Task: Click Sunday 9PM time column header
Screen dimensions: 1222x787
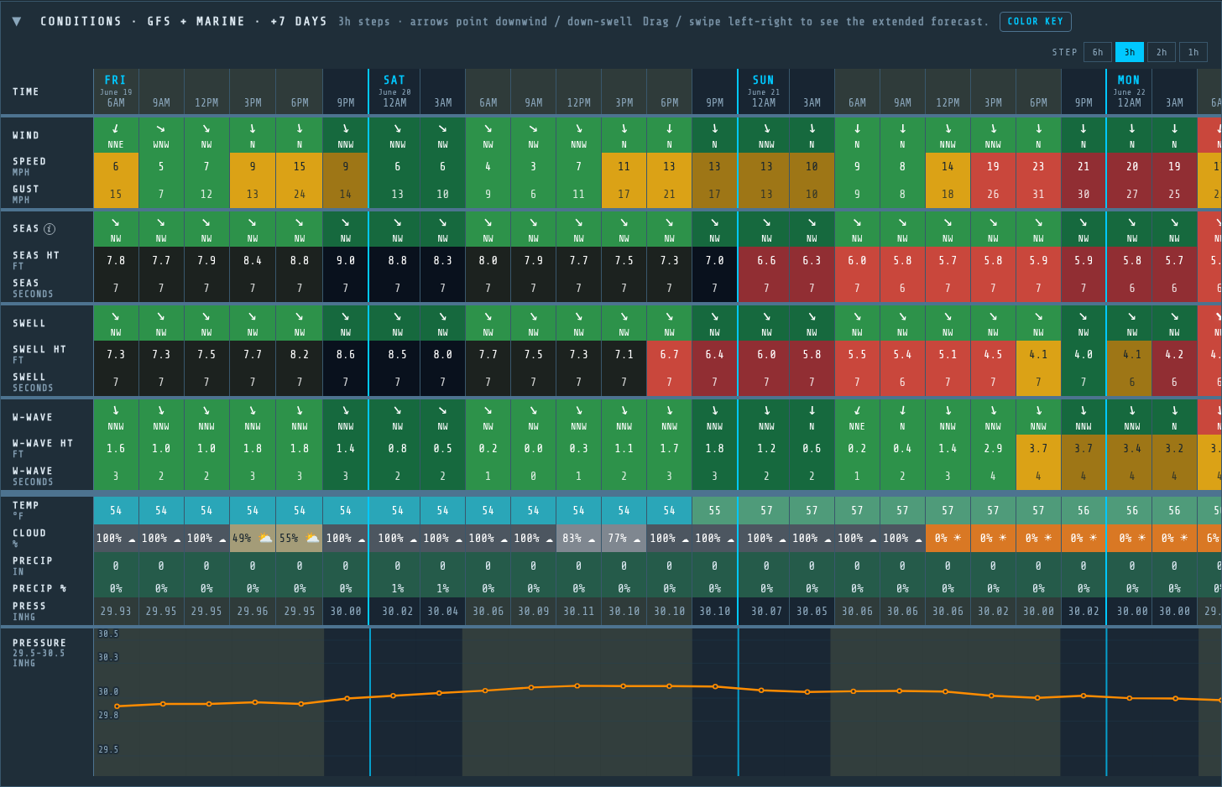Action: [x=1084, y=92]
